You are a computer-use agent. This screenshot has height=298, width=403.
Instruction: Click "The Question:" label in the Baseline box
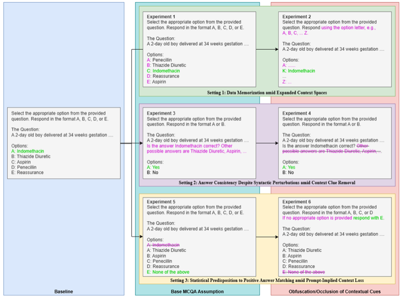click(25, 129)
